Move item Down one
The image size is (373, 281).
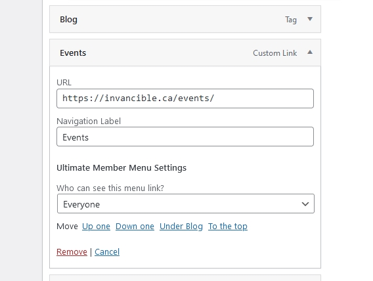(x=135, y=227)
